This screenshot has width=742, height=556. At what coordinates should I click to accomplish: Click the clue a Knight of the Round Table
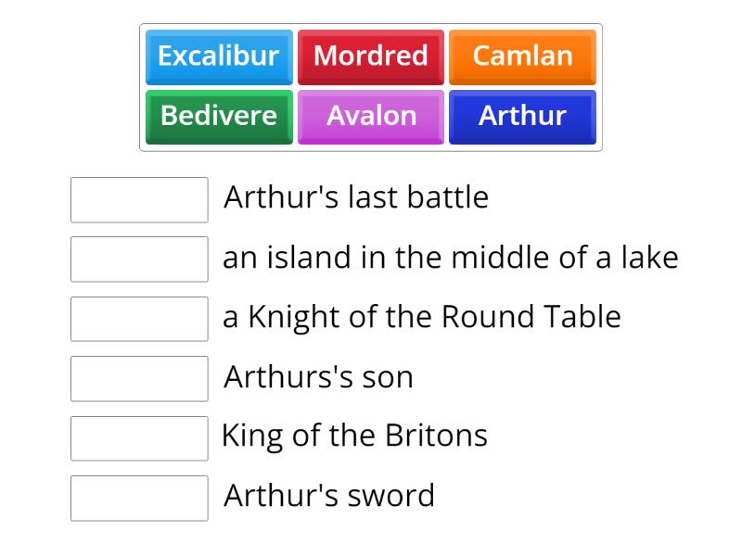(x=420, y=316)
